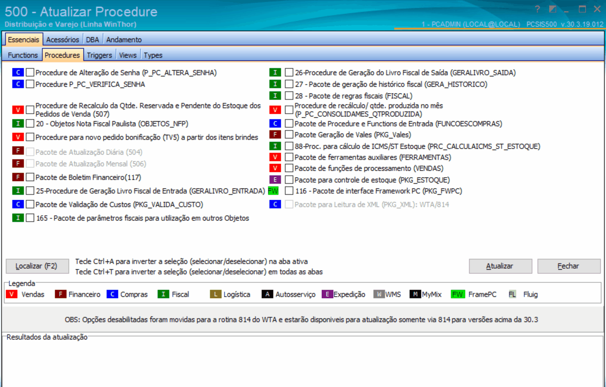Check Procedure para novo pedido bonificação (TV5)
Screen dimensions: 606x387
tap(30, 137)
